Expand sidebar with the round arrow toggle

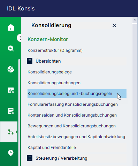pos(19,38)
